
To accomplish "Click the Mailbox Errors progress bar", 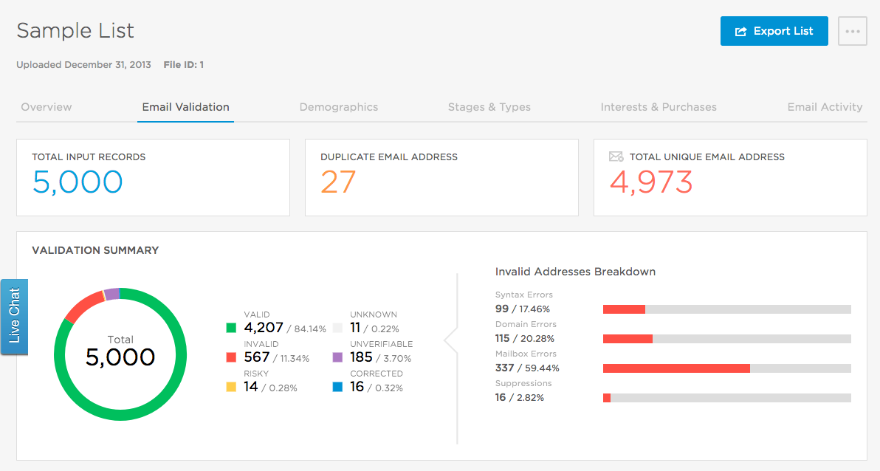I will (726, 368).
